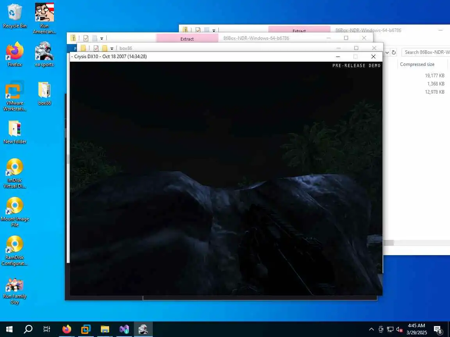Viewport: 450px width, 337px height.
Task: Open Quick Access dropdown in box86 window
Action: point(112,48)
